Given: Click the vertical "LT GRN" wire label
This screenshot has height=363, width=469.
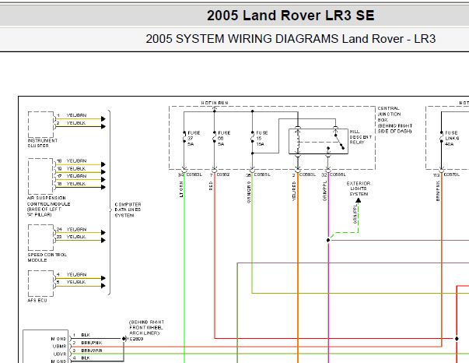Looking at the screenshot, I should pyautogui.click(x=181, y=189).
